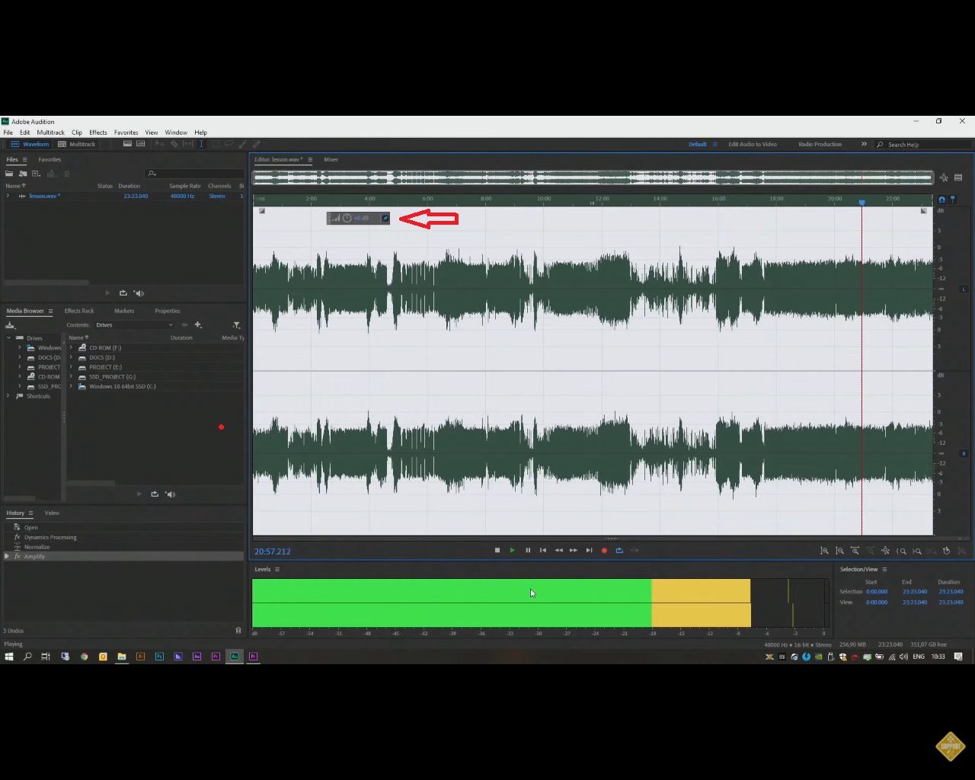Click the green Play button
Viewport: 975px width, 780px height.
512,550
